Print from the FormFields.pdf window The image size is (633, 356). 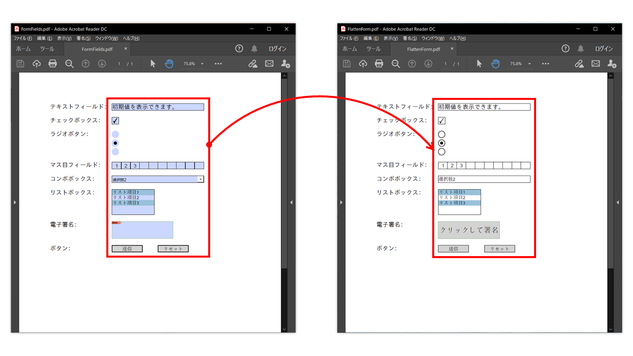53,64
